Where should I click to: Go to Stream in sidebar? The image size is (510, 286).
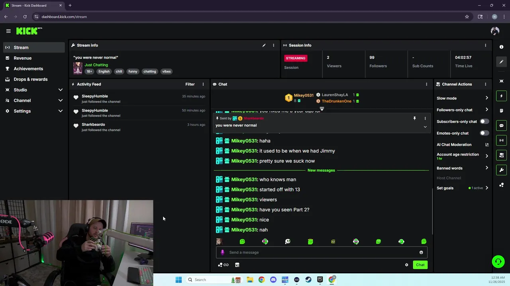pos(34,47)
